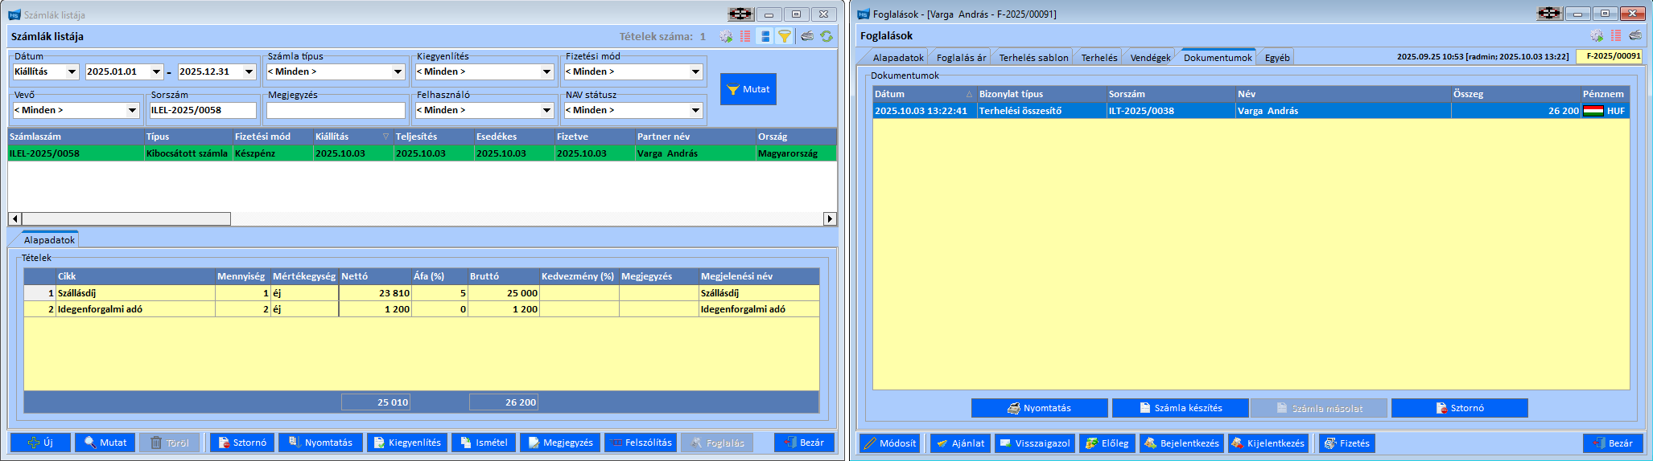Click the Kijelentkezés button with its icon

point(1268,443)
